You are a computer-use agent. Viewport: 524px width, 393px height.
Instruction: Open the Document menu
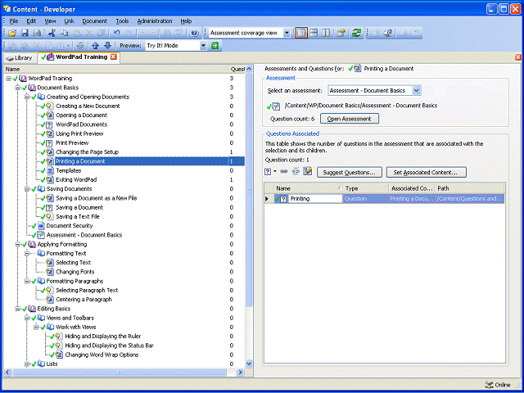click(x=95, y=21)
